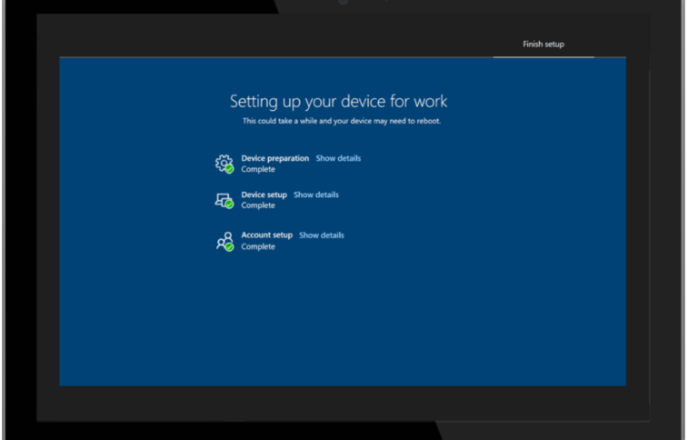The height and width of the screenshot is (440, 698).
Task: Click the Finish setup tab
Action: (543, 44)
